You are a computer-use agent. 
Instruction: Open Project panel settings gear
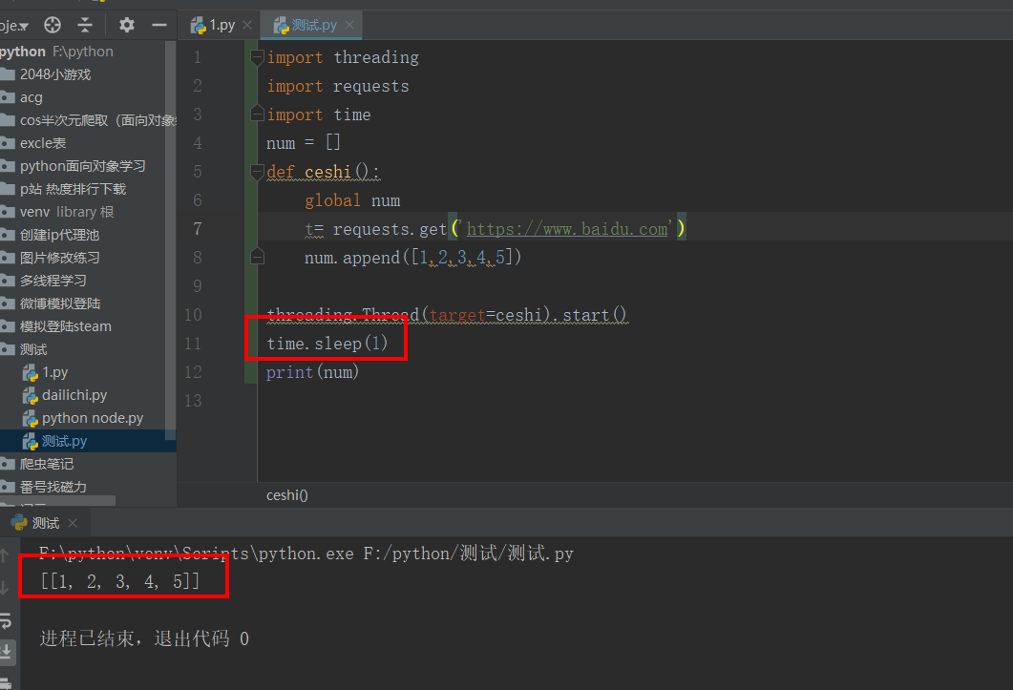[x=126, y=26]
